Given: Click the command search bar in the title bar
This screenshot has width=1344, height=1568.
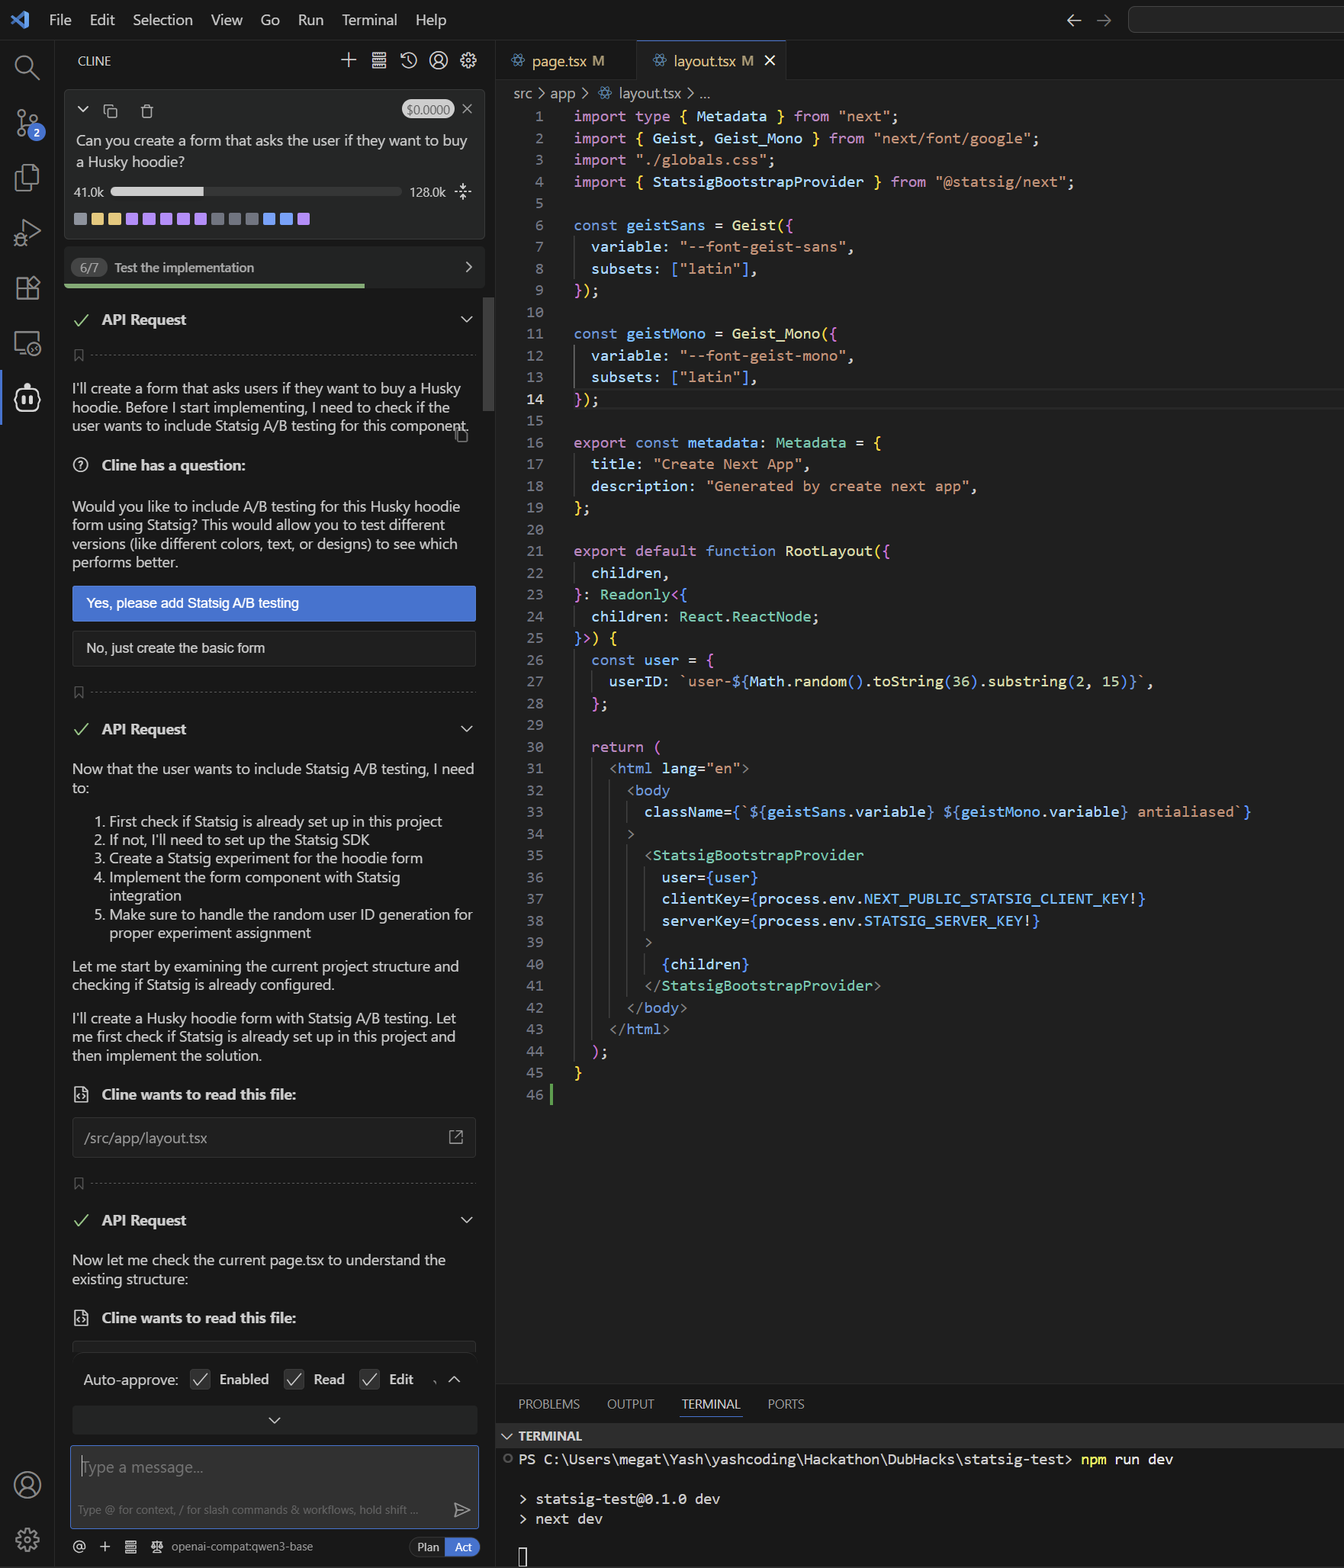Looking at the screenshot, I should (1236, 20).
